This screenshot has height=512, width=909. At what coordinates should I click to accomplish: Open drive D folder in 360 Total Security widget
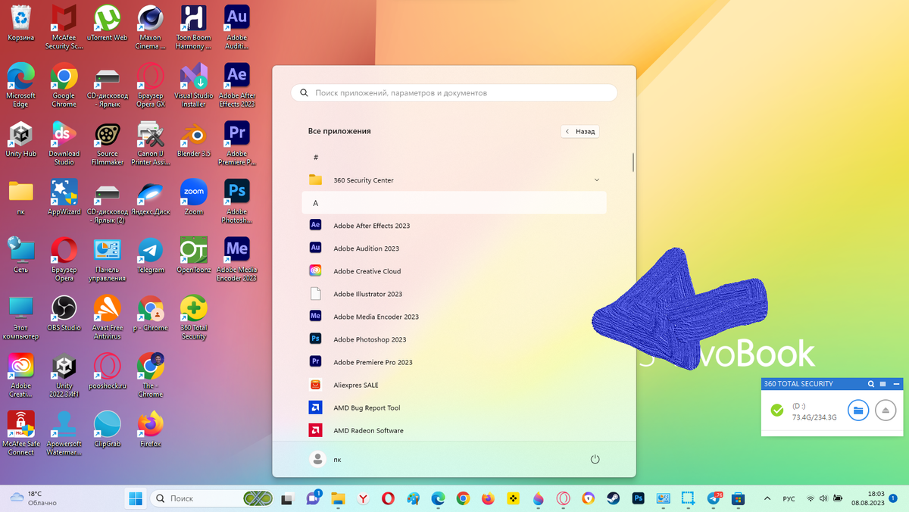tap(857, 411)
